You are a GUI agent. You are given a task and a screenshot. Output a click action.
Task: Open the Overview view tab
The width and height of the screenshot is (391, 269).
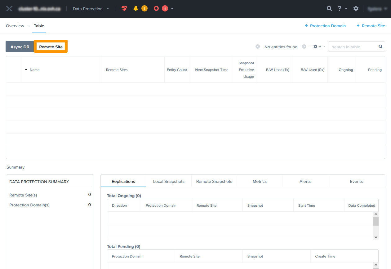tap(15, 26)
